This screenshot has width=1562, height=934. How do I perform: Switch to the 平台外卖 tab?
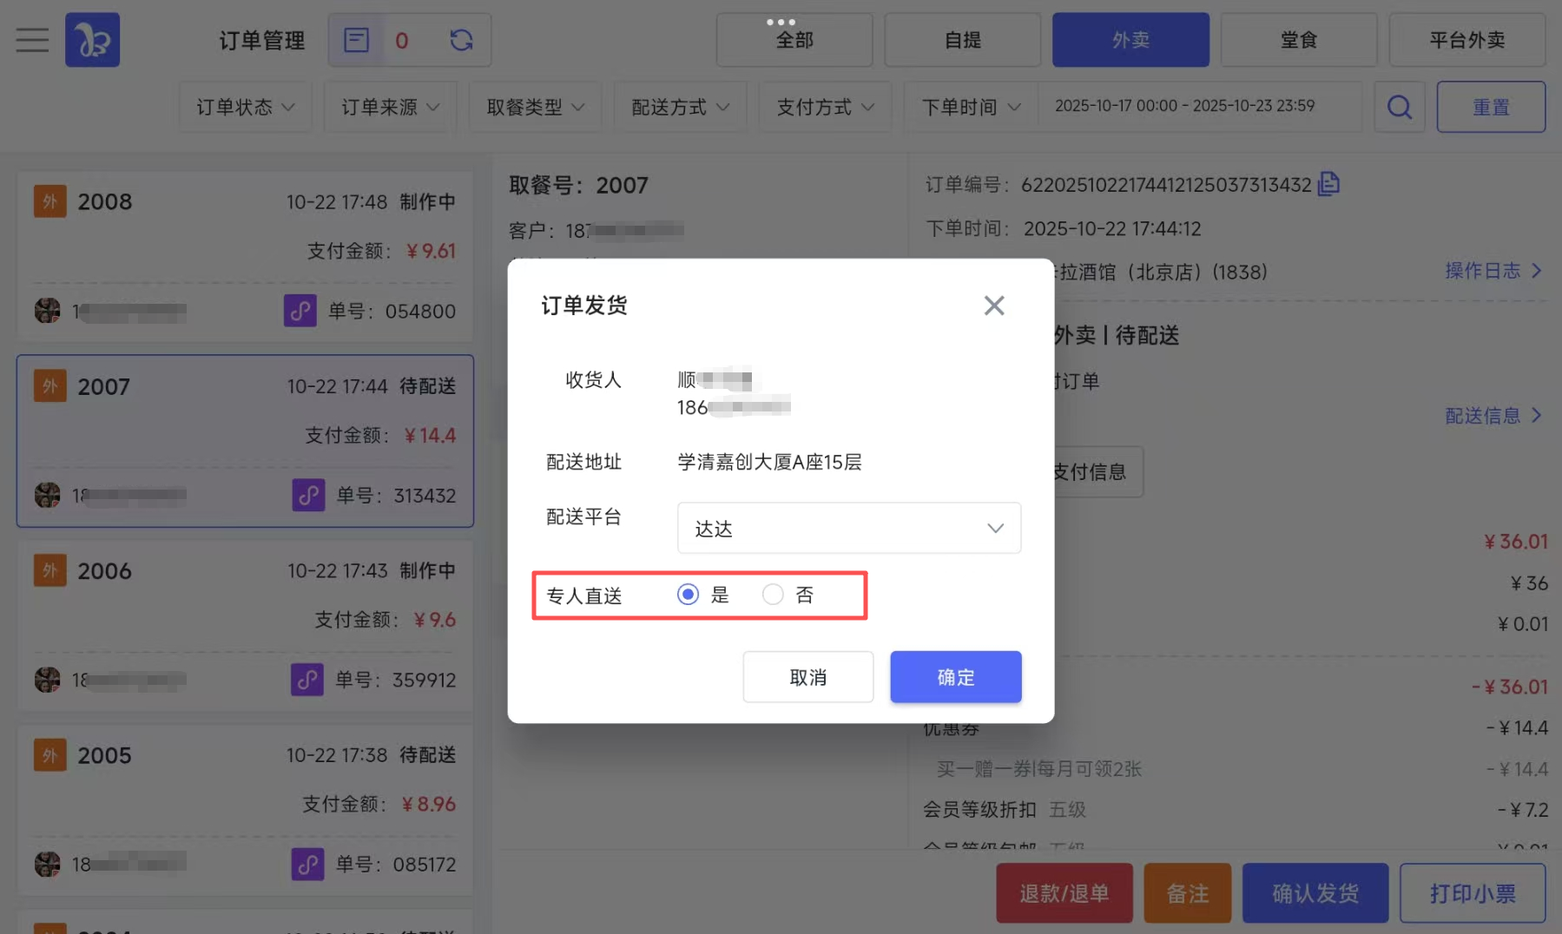1466,40
